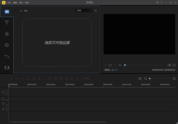The width and height of the screenshot is (178, 124).
Task: Toggle lock on the picture-in-picture track
Action: (7, 100)
